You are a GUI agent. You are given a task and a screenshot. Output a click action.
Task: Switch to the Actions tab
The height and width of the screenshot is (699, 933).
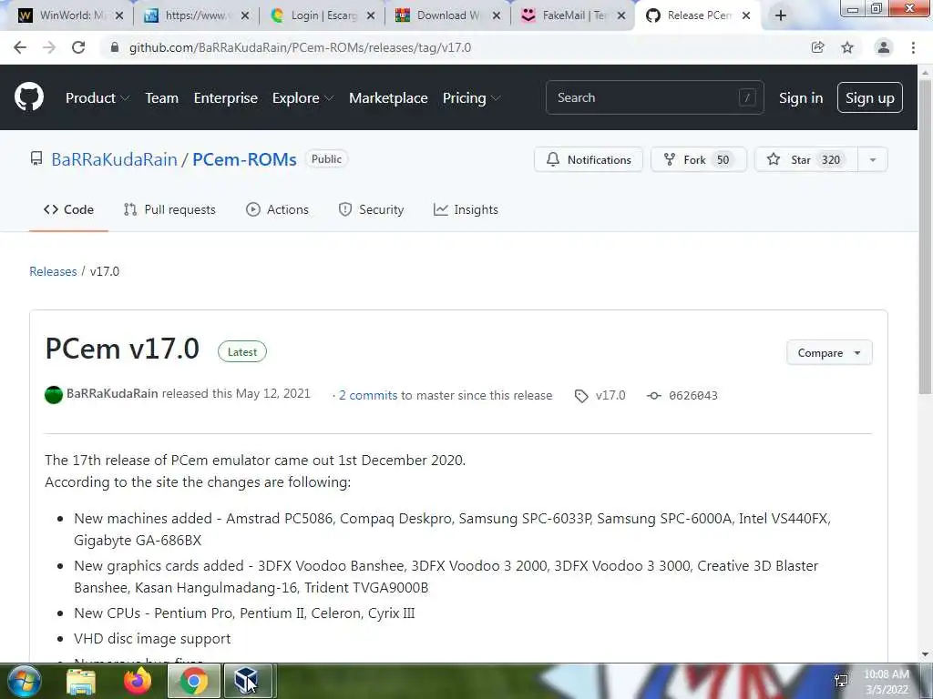click(x=277, y=209)
